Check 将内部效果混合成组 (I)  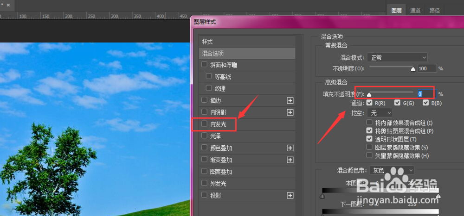(369, 122)
